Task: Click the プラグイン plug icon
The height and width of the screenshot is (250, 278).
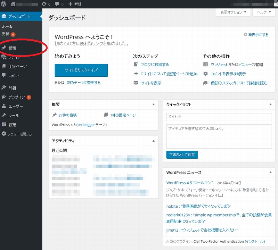Action: pyautogui.click(x=4, y=97)
